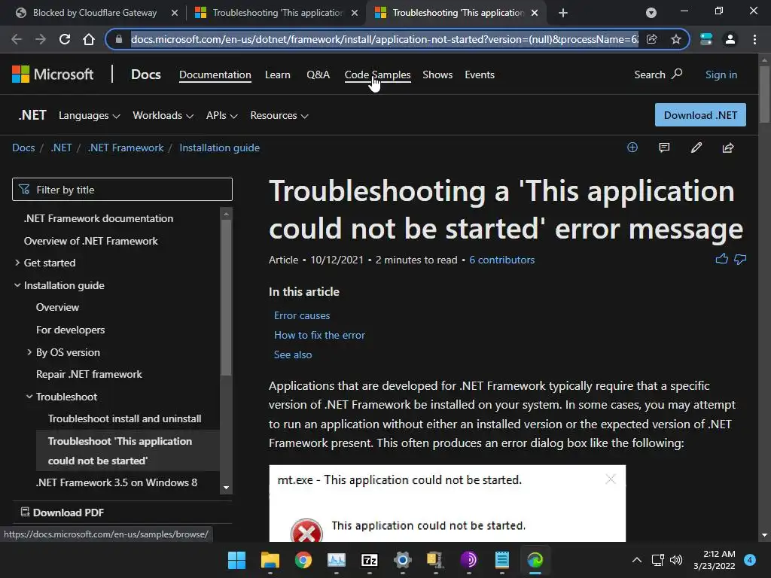Click the Search magnifier button
Image resolution: width=771 pixels, height=578 pixels.
tap(658, 75)
